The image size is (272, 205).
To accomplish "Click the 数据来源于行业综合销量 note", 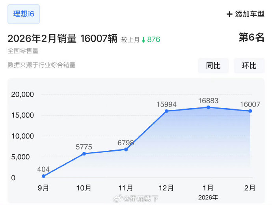I will [41, 65].
